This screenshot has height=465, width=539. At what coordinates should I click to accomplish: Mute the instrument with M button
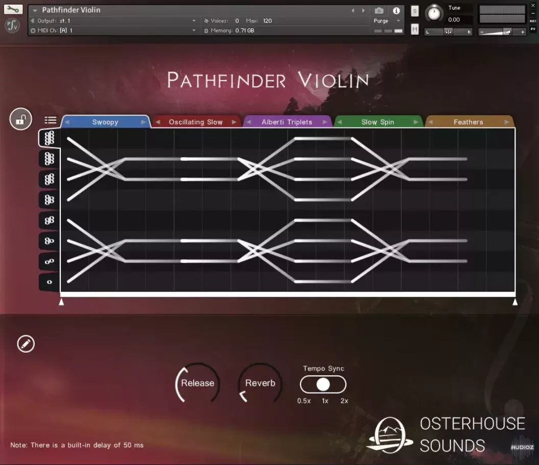click(x=415, y=30)
